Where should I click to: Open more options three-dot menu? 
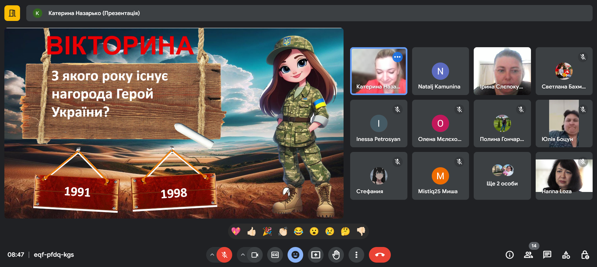[356, 255]
